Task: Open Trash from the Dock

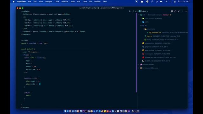Action: (138, 111)
